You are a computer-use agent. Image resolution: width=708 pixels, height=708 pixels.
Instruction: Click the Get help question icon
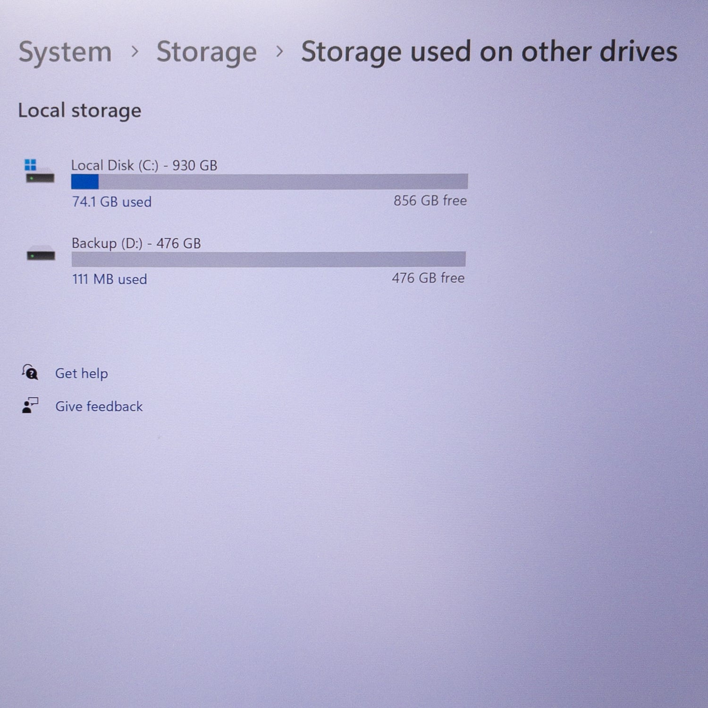pyautogui.click(x=30, y=372)
